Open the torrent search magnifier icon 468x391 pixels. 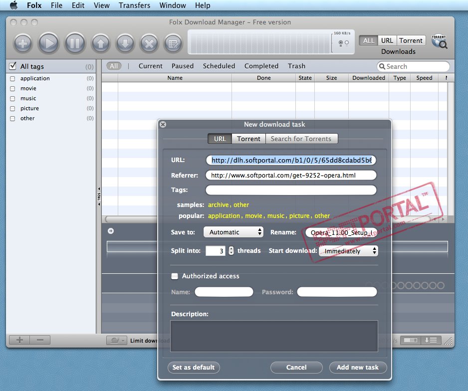coord(439,42)
